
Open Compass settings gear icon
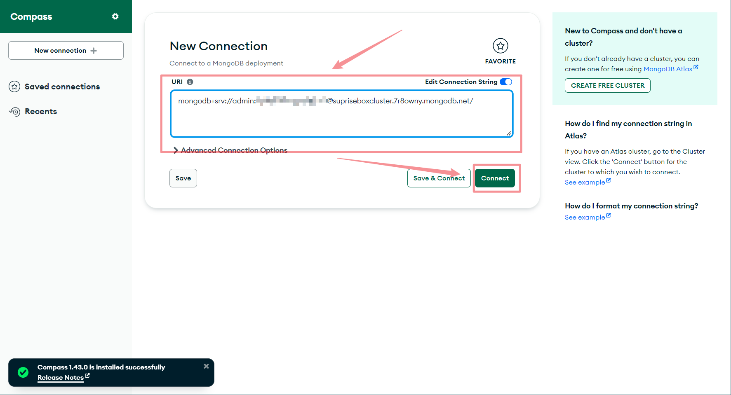pyautogui.click(x=115, y=16)
